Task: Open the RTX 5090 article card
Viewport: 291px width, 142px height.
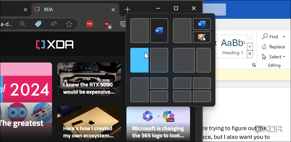Action: pyautogui.click(x=89, y=81)
